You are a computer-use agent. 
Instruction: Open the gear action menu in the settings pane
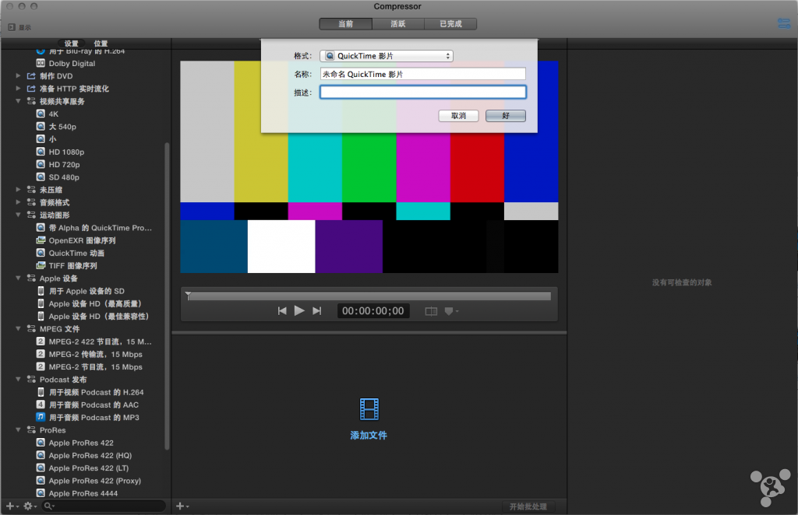click(x=30, y=506)
